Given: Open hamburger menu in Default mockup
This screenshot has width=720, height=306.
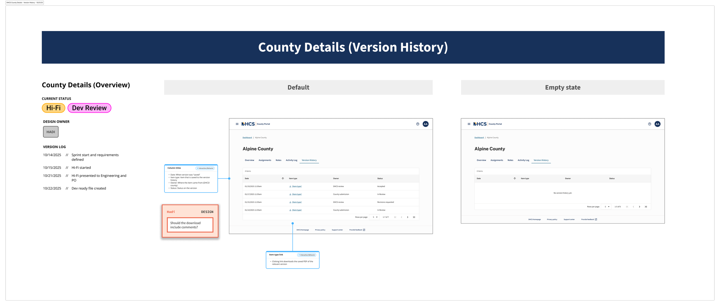Looking at the screenshot, I should (237, 124).
